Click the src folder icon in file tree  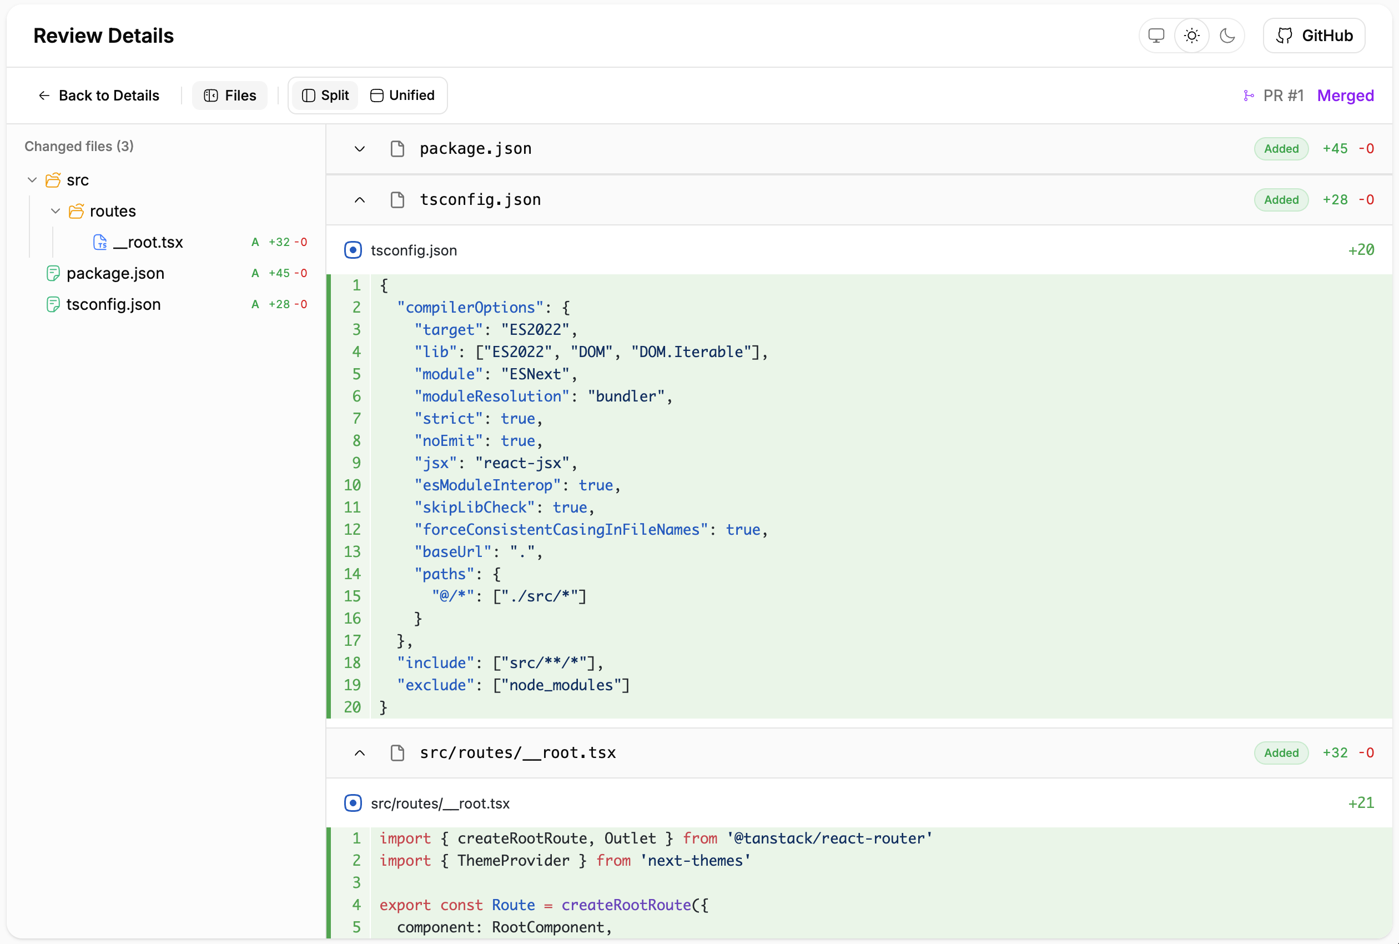tap(53, 180)
